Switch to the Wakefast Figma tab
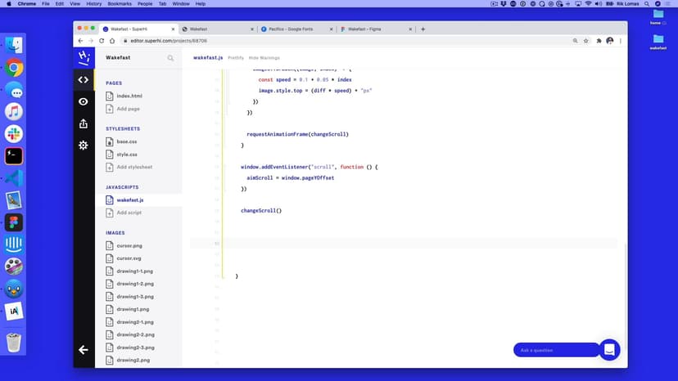 (374, 29)
